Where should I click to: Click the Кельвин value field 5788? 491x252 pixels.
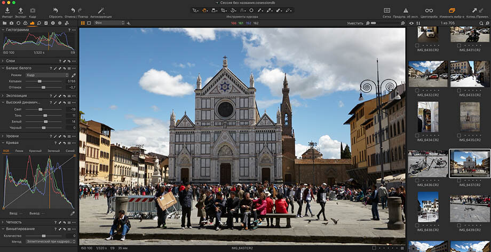coord(71,81)
